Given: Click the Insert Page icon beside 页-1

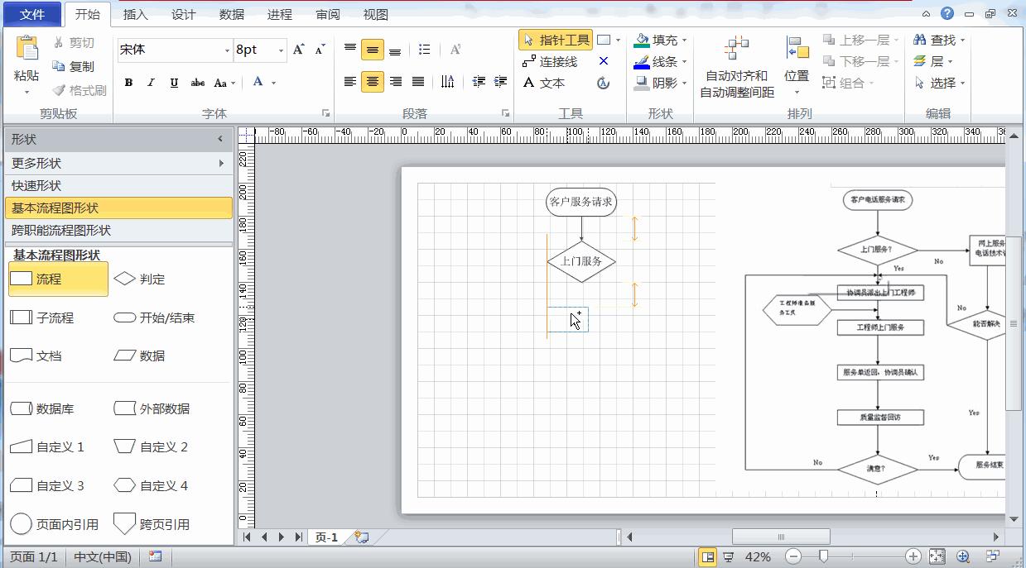Looking at the screenshot, I should [x=361, y=537].
